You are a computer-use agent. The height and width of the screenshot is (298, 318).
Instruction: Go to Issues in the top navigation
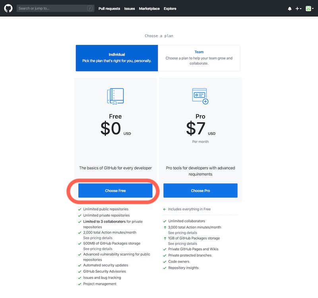(130, 8)
